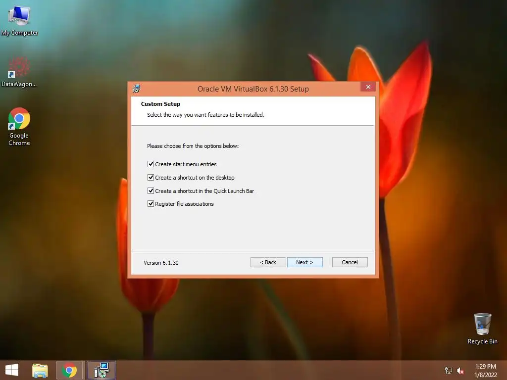Open the My Computer desktop icon
The width and height of the screenshot is (507, 380).
point(19,20)
